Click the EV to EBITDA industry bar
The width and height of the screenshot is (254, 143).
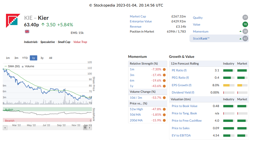coord(229,135)
